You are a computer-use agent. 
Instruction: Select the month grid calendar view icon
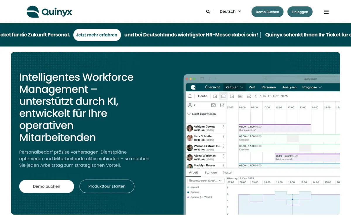pyautogui.click(x=240, y=96)
